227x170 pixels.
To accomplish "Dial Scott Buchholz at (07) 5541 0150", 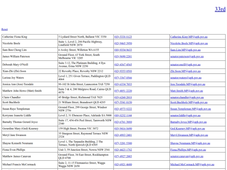I will pyautogui.click(x=123, y=102).
